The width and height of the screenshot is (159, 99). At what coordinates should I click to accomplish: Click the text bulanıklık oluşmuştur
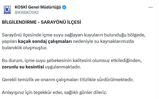pyautogui.click(x=25, y=48)
